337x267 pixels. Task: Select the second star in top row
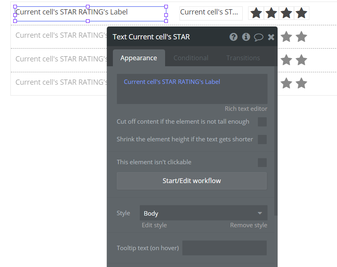point(271,13)
